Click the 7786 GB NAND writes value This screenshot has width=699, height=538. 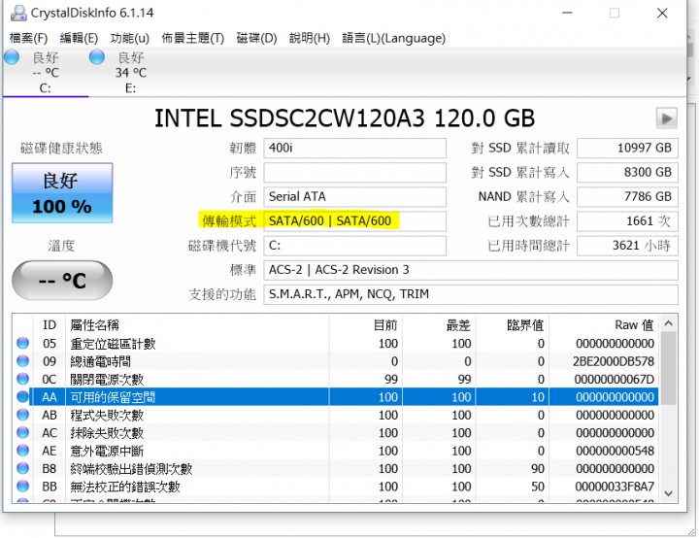[628, 197]
